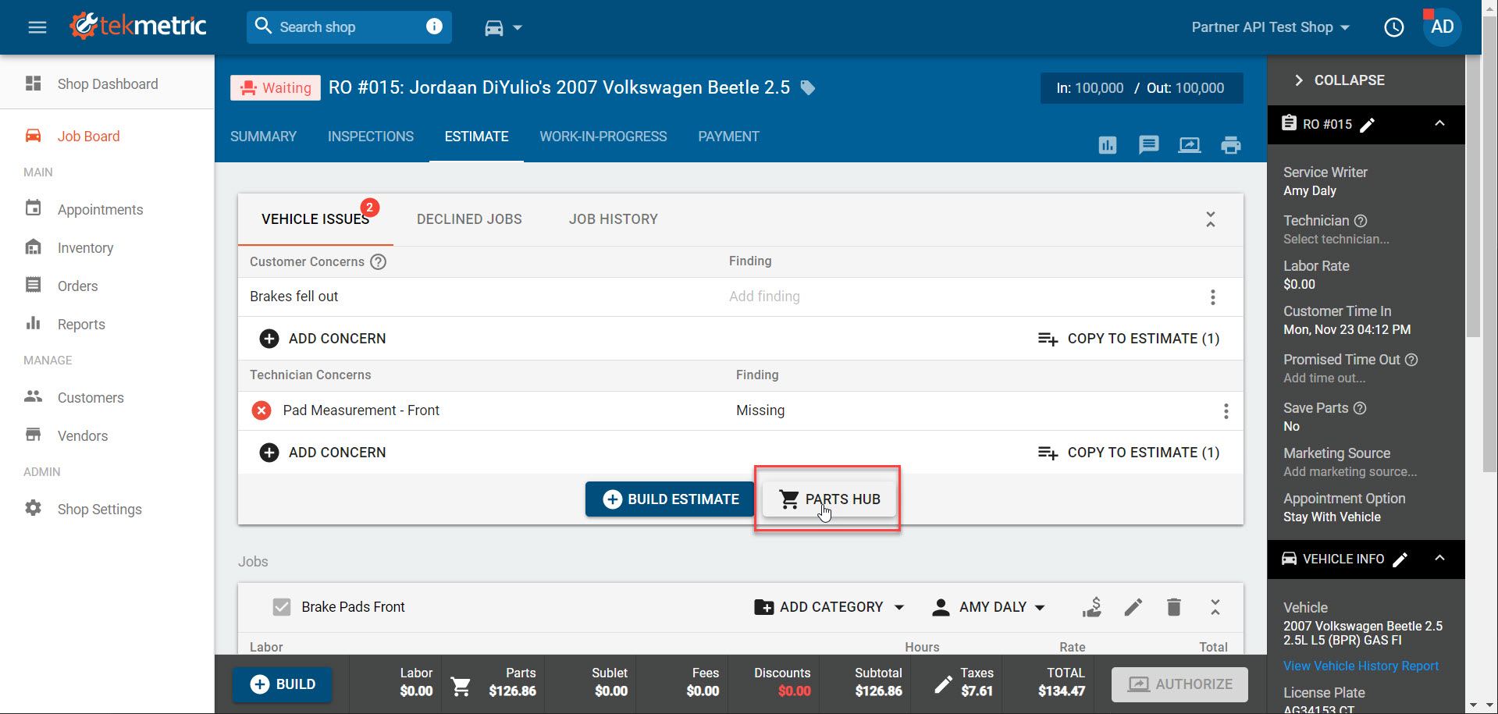The image size is (1498, 714).
Task: Expand the Add Category dropdown
Action: [x=829, y=606]
